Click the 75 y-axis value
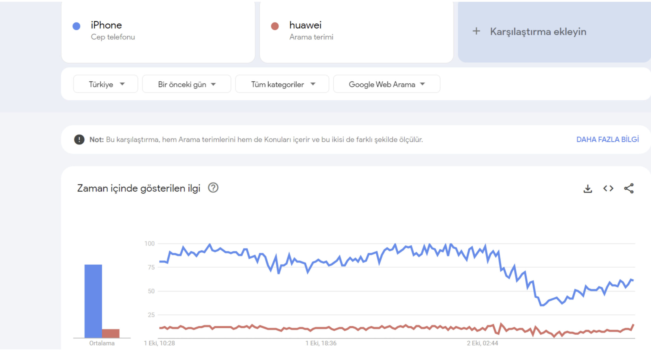 [x=151, y=267]
